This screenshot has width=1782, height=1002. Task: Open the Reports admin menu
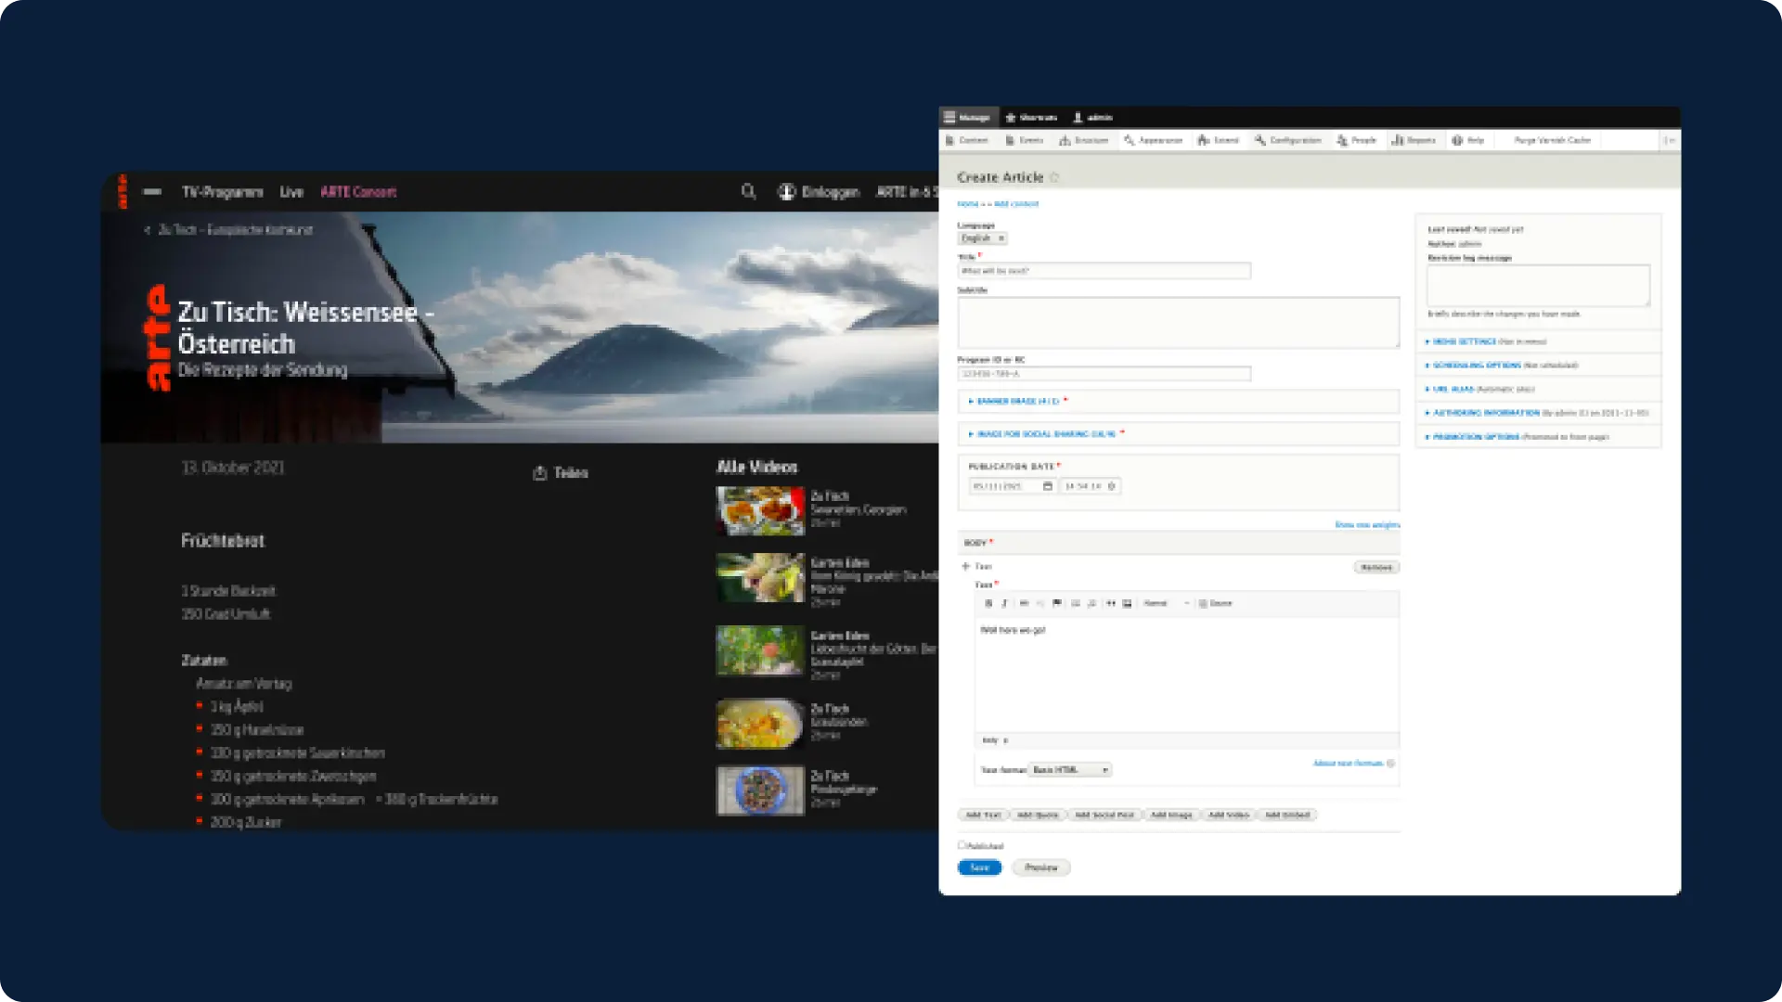(x=1414, y=140)
